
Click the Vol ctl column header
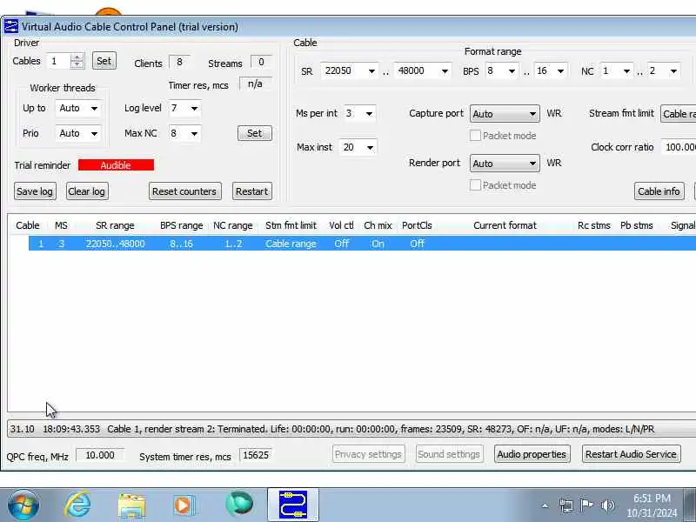pyautogui.click(x=341, y=225)
